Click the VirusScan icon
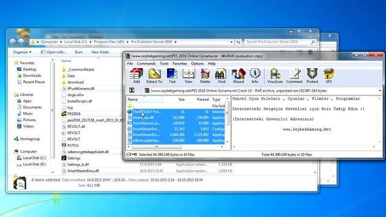 [275, 76]
